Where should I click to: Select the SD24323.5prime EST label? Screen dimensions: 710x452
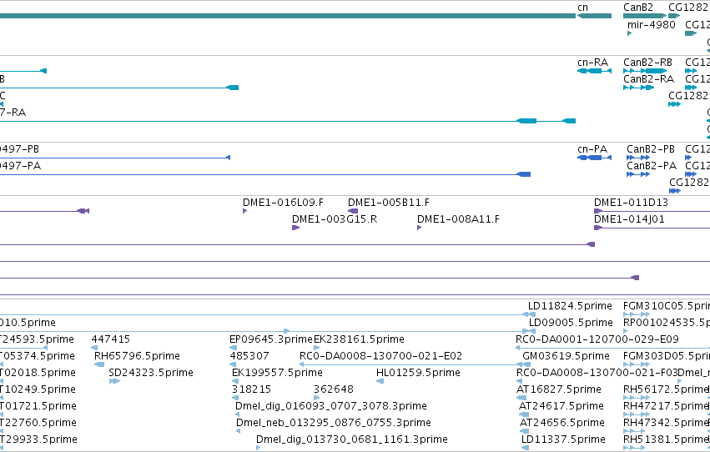pos(151,373)
